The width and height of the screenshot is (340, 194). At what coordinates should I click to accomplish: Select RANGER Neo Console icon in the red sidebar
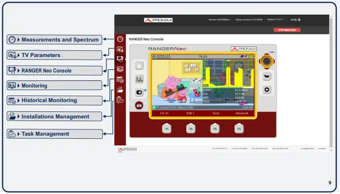click(120, 59)
